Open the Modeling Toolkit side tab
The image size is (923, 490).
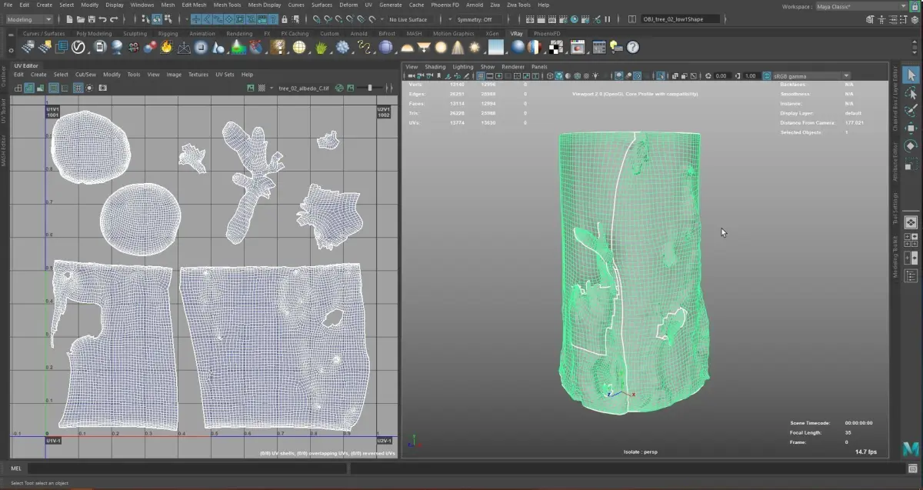point(895,256)
